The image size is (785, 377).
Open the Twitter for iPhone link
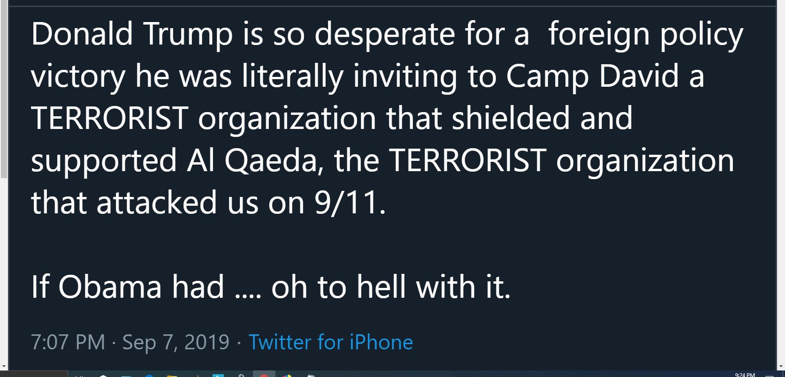(x=330, y=342)
